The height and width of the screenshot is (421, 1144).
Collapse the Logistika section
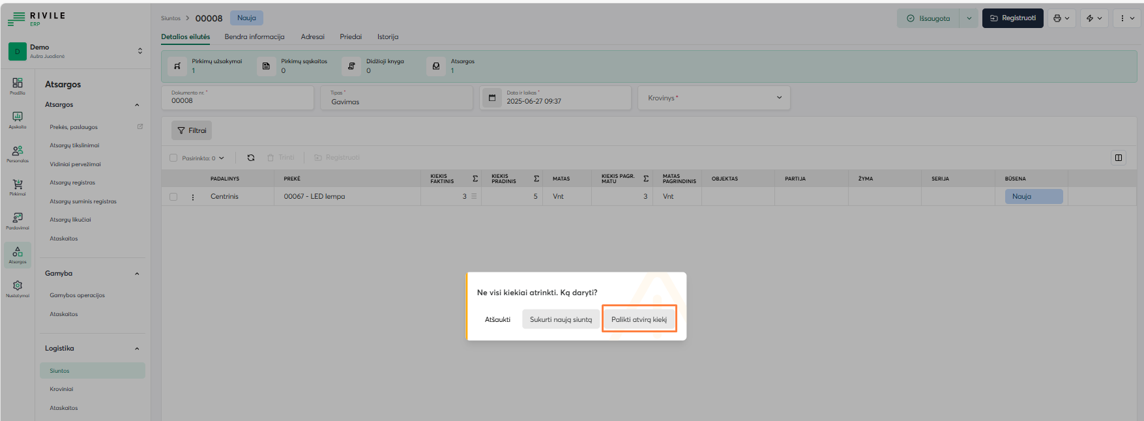click(137, 349)
